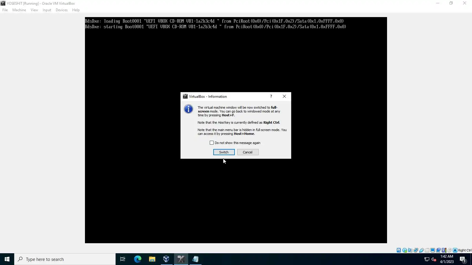Click the display status icon
Viewport: 472px width, 265px height.
pyautogui.click(x=432, y=250)
